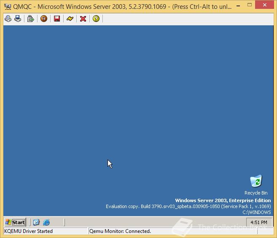Screen dimensions: 277x238
Task: Click the red floppy disk save icon
Action: coord(57,19)
